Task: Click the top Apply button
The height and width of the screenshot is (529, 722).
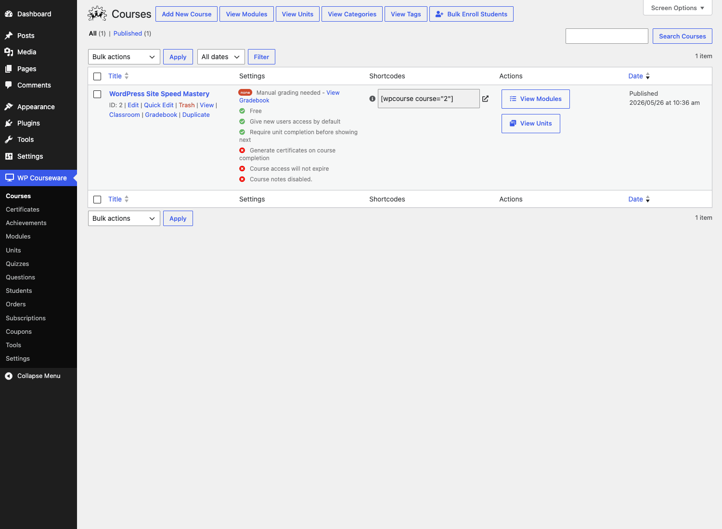Action: tap(178, 57)
